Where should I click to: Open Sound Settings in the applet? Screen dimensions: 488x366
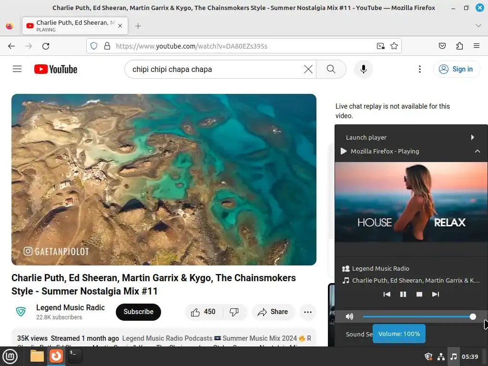point(359,334)
